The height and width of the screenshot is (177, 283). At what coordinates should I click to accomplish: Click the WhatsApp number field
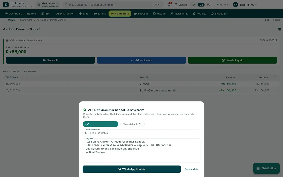(141, 133)
